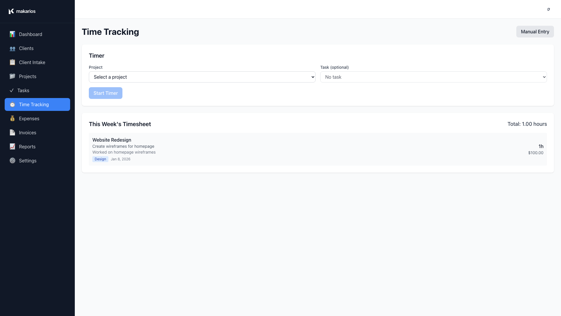
Task: Click the Projects folder icon
Action: [12, 76]
